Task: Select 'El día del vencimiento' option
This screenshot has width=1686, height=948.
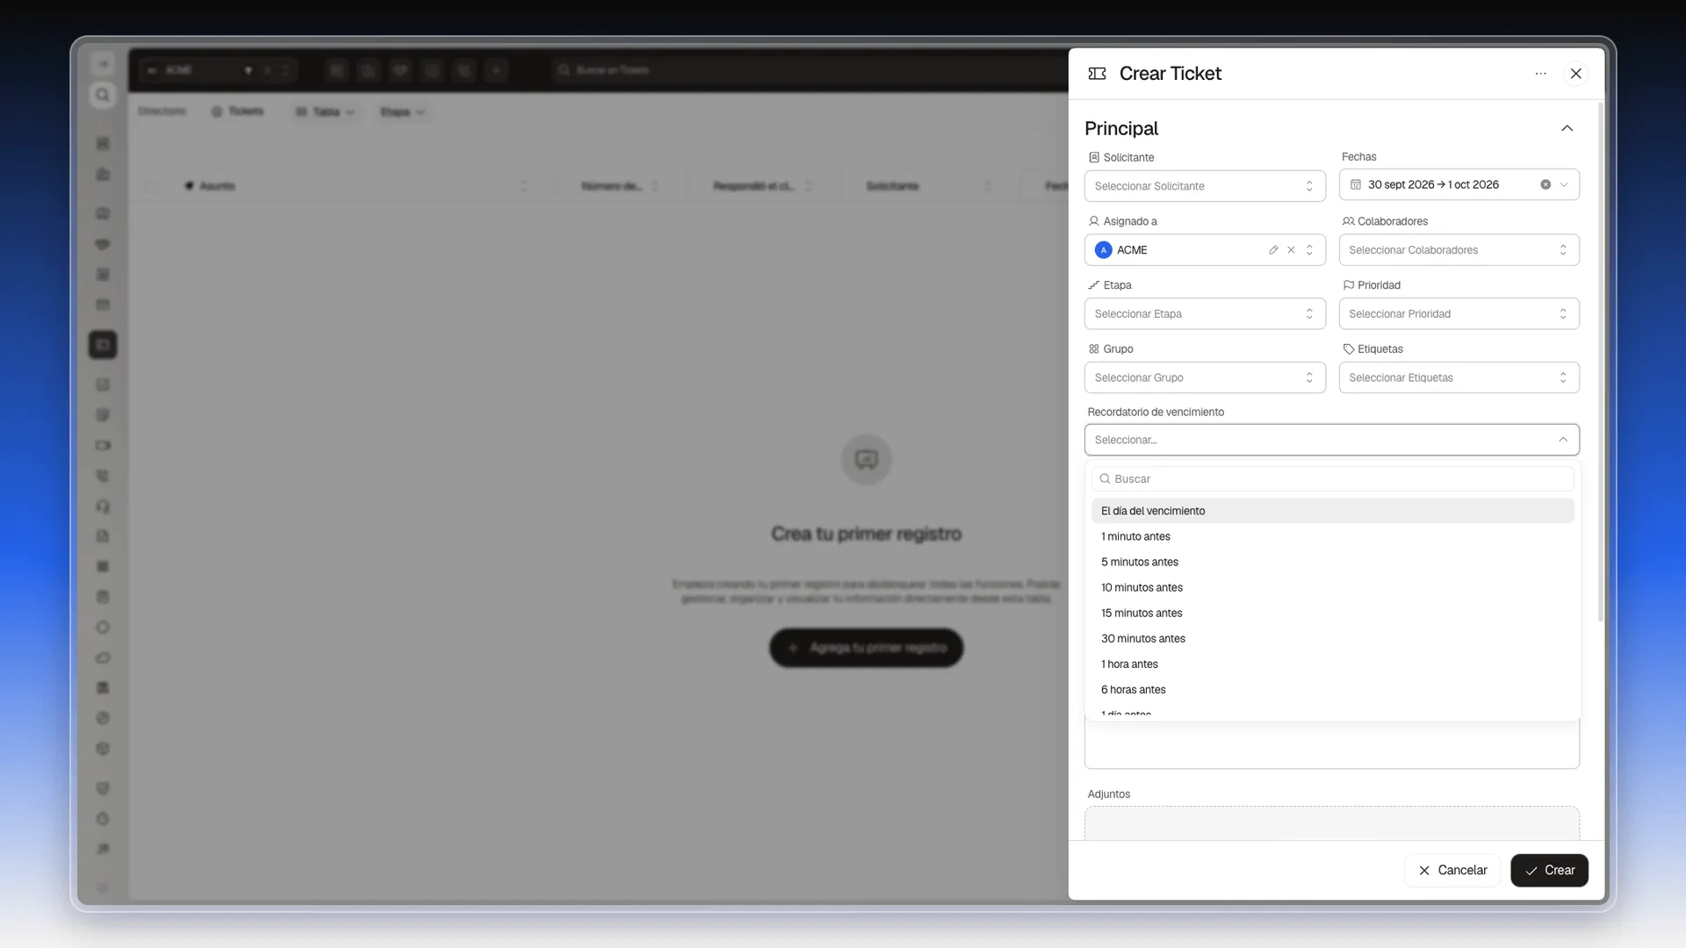Action: [1332, 511]
